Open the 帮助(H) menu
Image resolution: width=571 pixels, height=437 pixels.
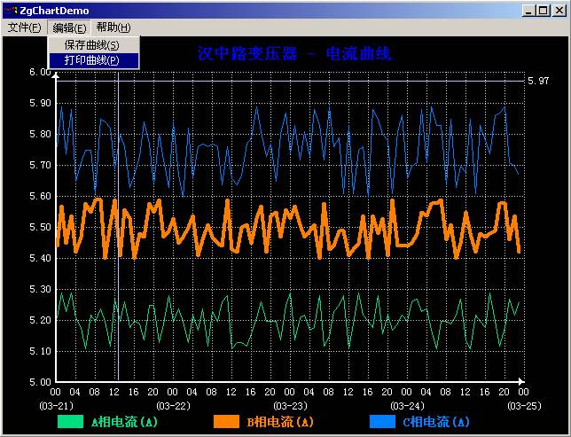[x=113, y=27]
